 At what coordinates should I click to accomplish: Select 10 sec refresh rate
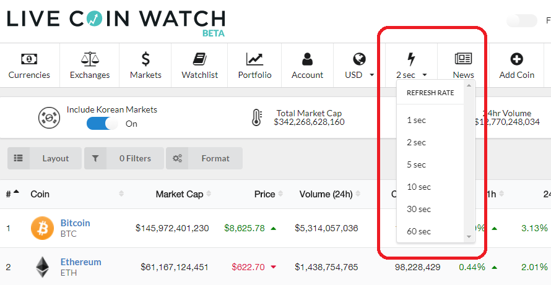click(x=419, y=187)
